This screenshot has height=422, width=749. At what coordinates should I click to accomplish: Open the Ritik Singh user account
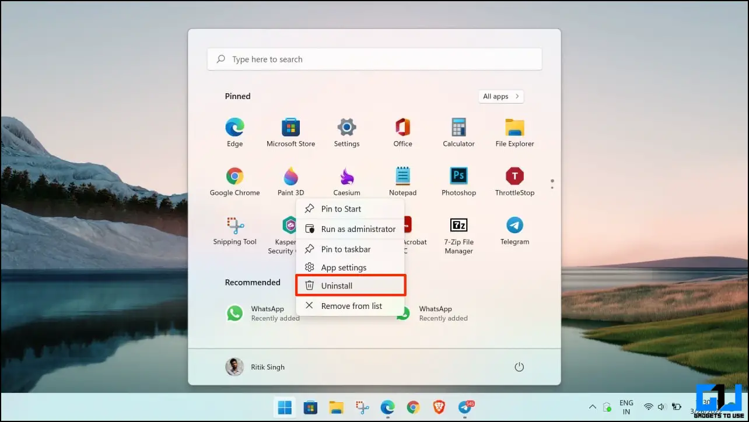pos(256,367)
